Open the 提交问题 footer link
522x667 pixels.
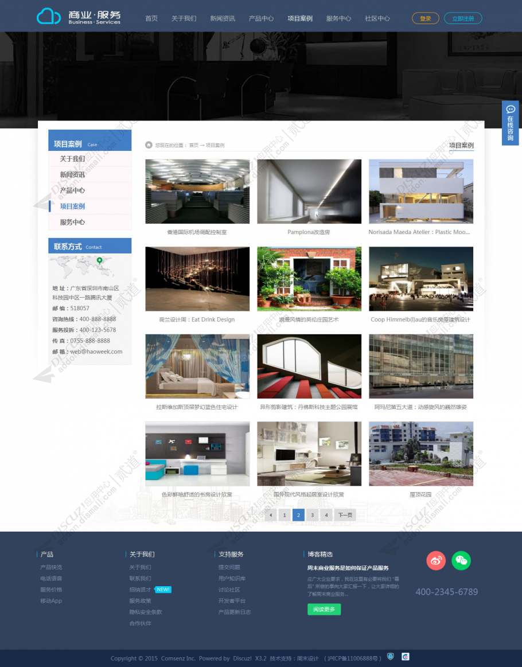tap(229, 567)
